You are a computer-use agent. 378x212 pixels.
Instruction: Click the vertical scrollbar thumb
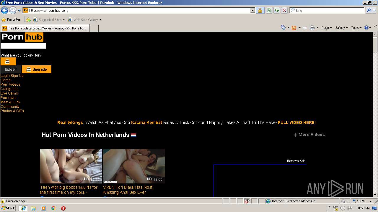point(375,44)
